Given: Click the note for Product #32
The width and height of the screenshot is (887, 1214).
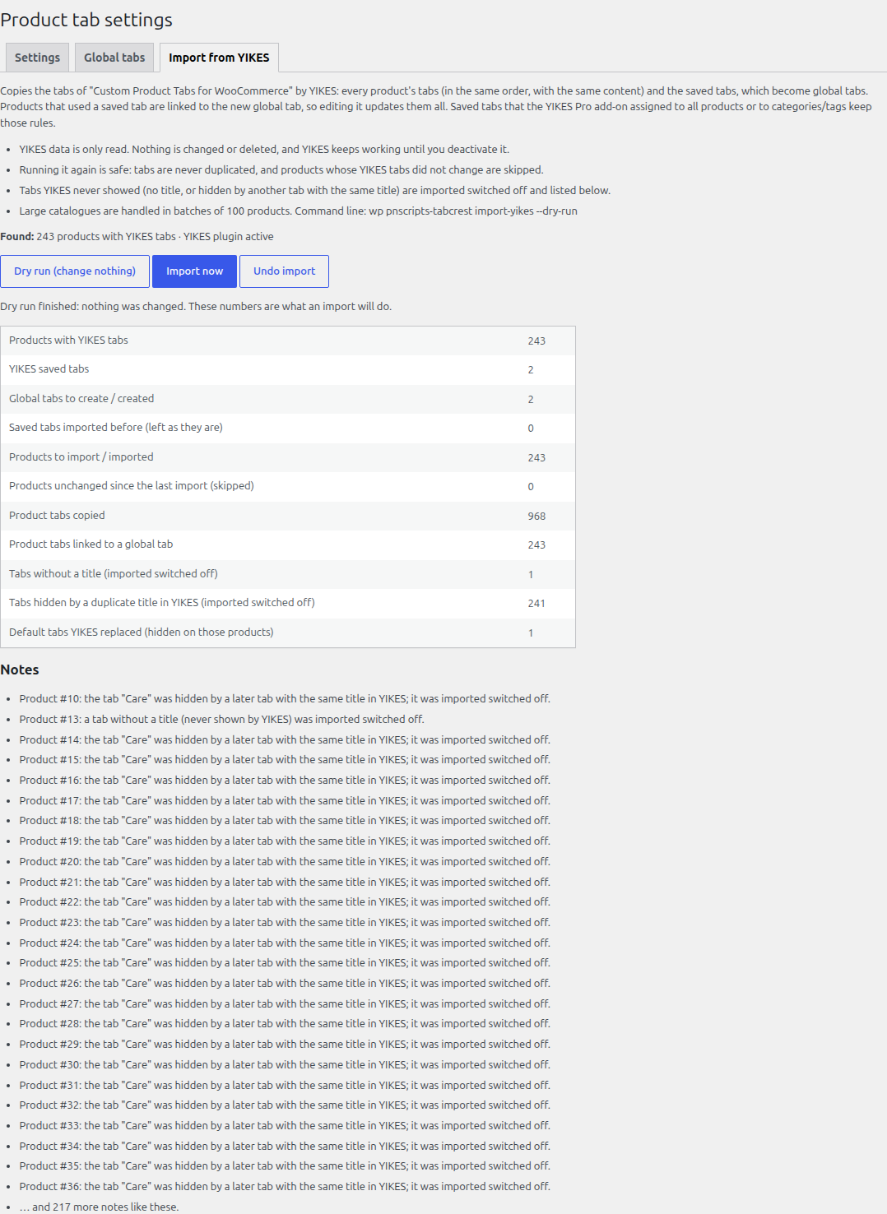Looking at the screenshot, I should pos(285,1105).
